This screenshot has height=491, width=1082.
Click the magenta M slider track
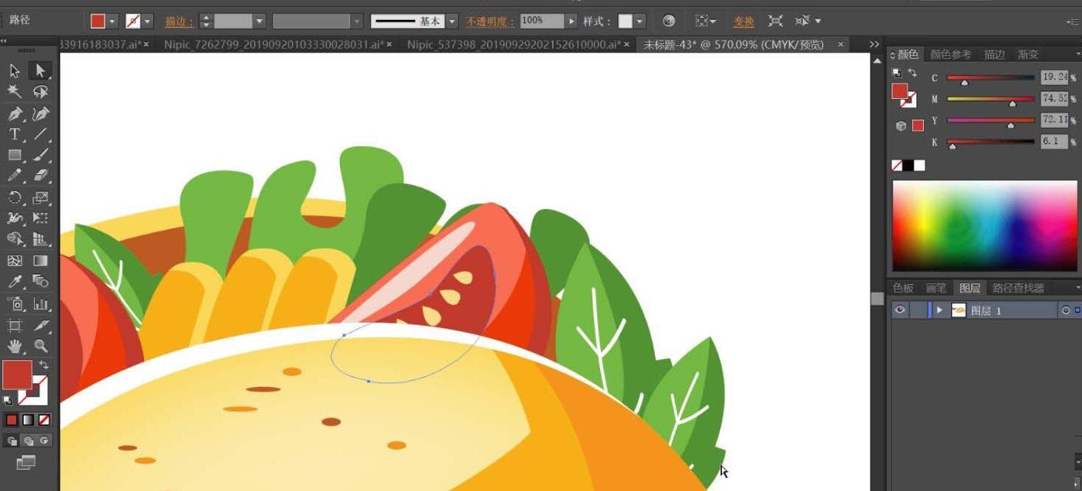point(990,98)
